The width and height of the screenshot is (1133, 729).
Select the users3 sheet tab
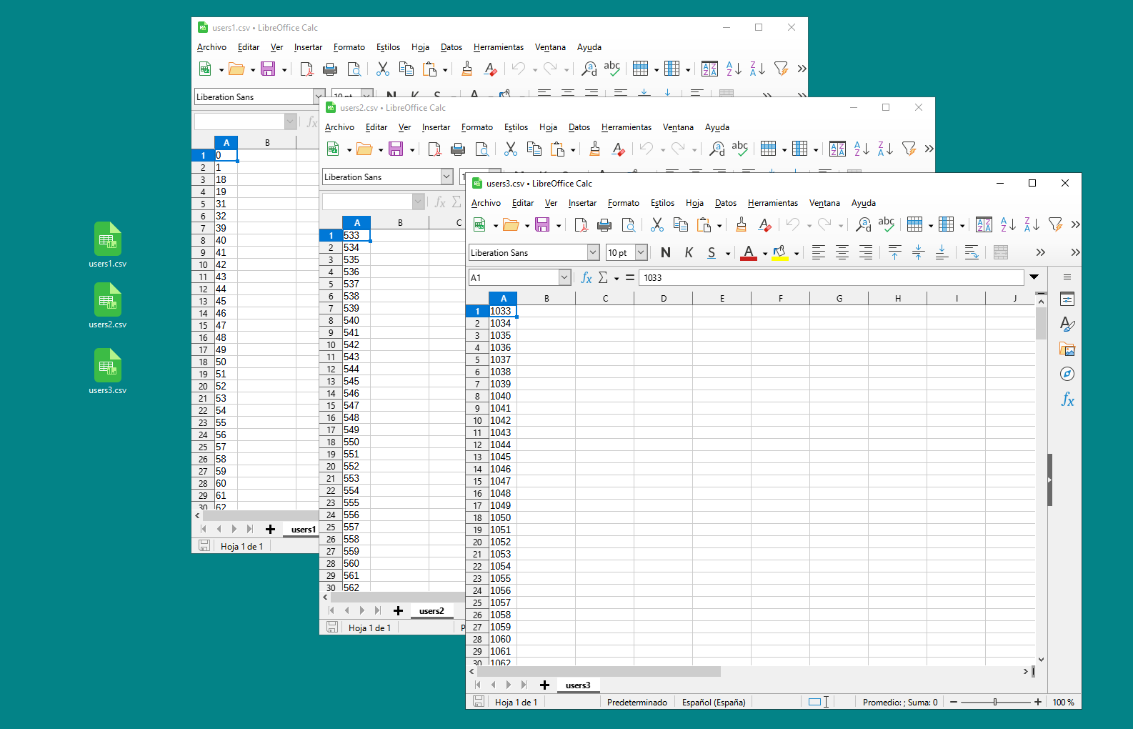coord(578,685)
